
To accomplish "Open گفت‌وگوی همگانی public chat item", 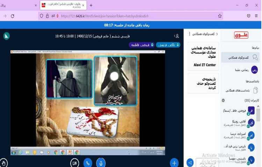I will pos(240,57).
